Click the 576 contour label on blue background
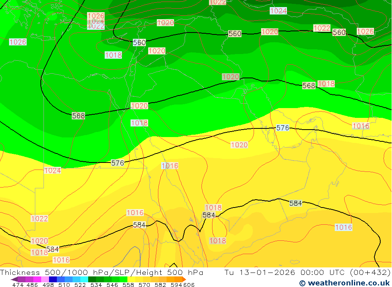 [283, 128]
